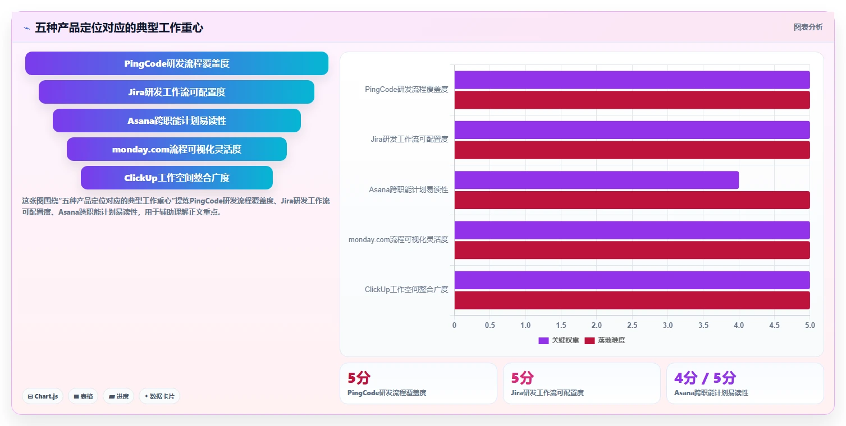Click the purple 关键权重 legend swatch
The image size is (846, 426).
coord(543,340)
